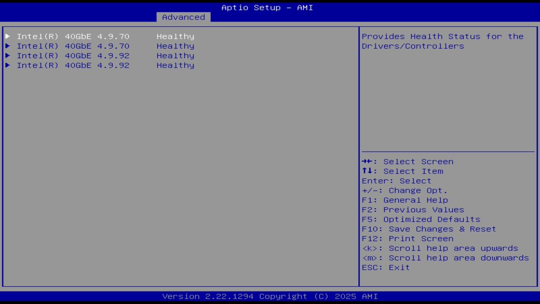
Task: Click the Enter: Select help entry
Action: (x=396, y=181)
